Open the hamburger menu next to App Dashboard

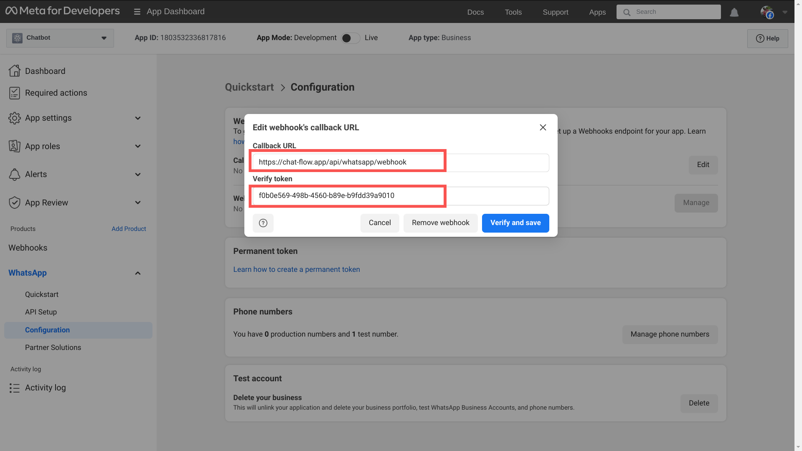tap(137, 12)
